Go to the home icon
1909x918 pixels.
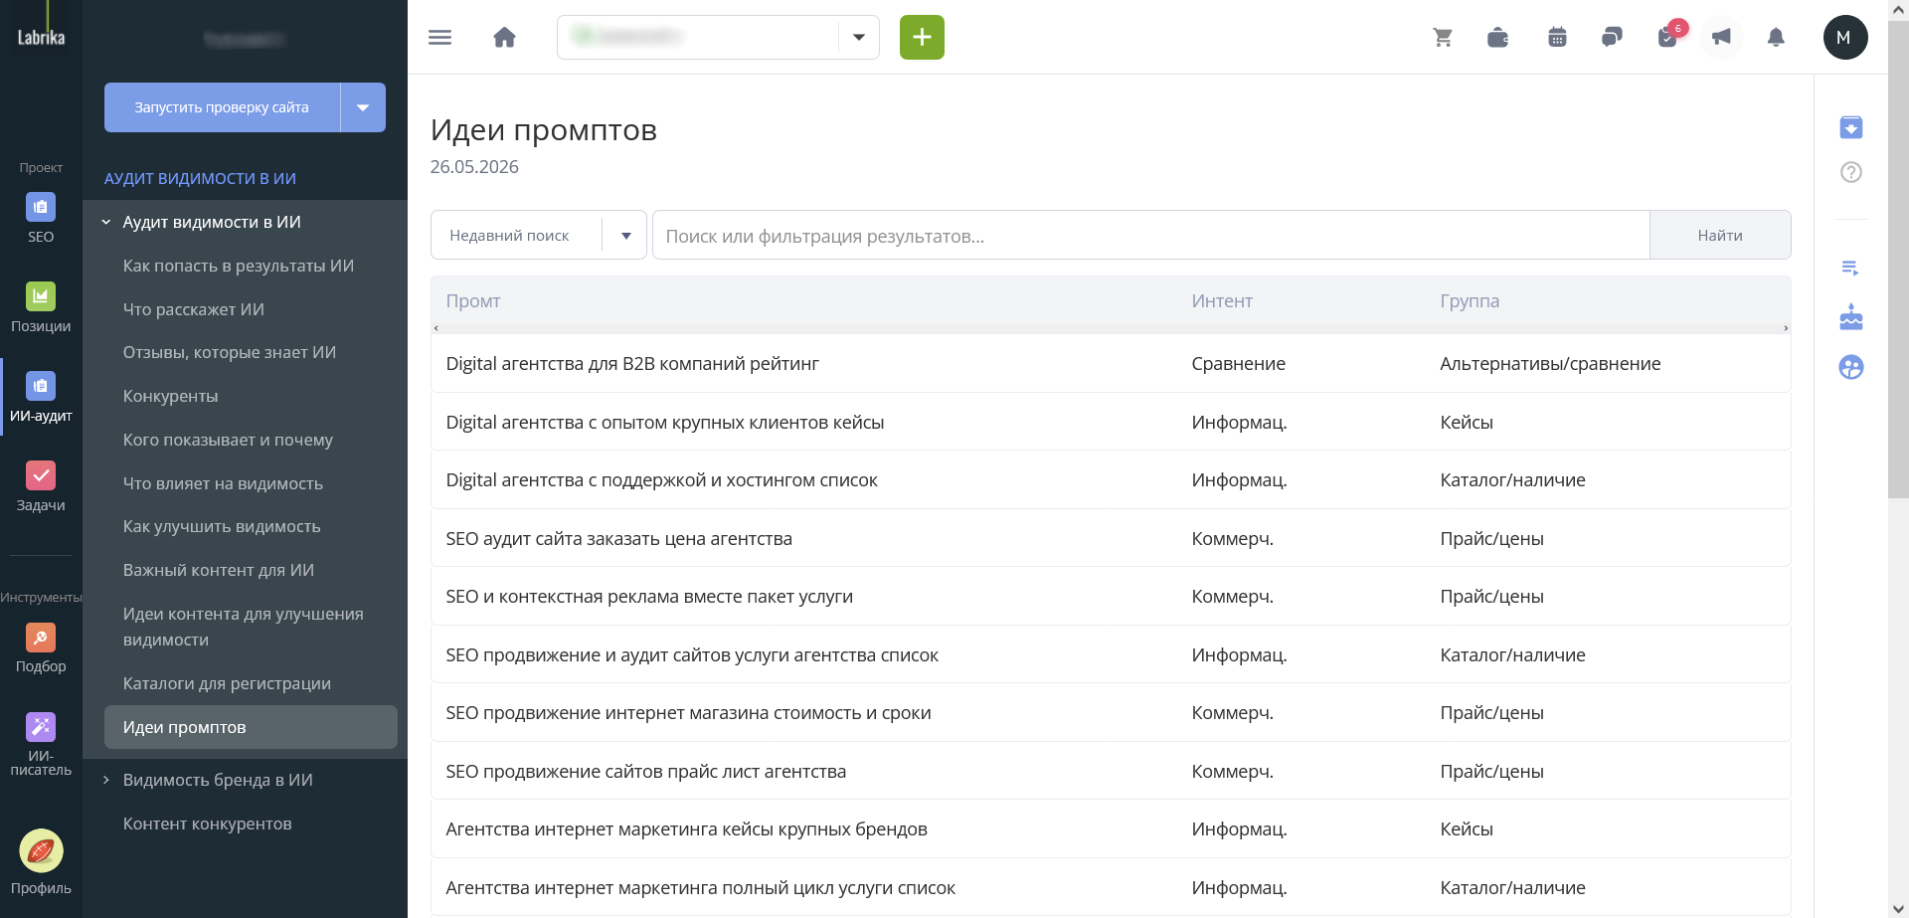[505, 38]
